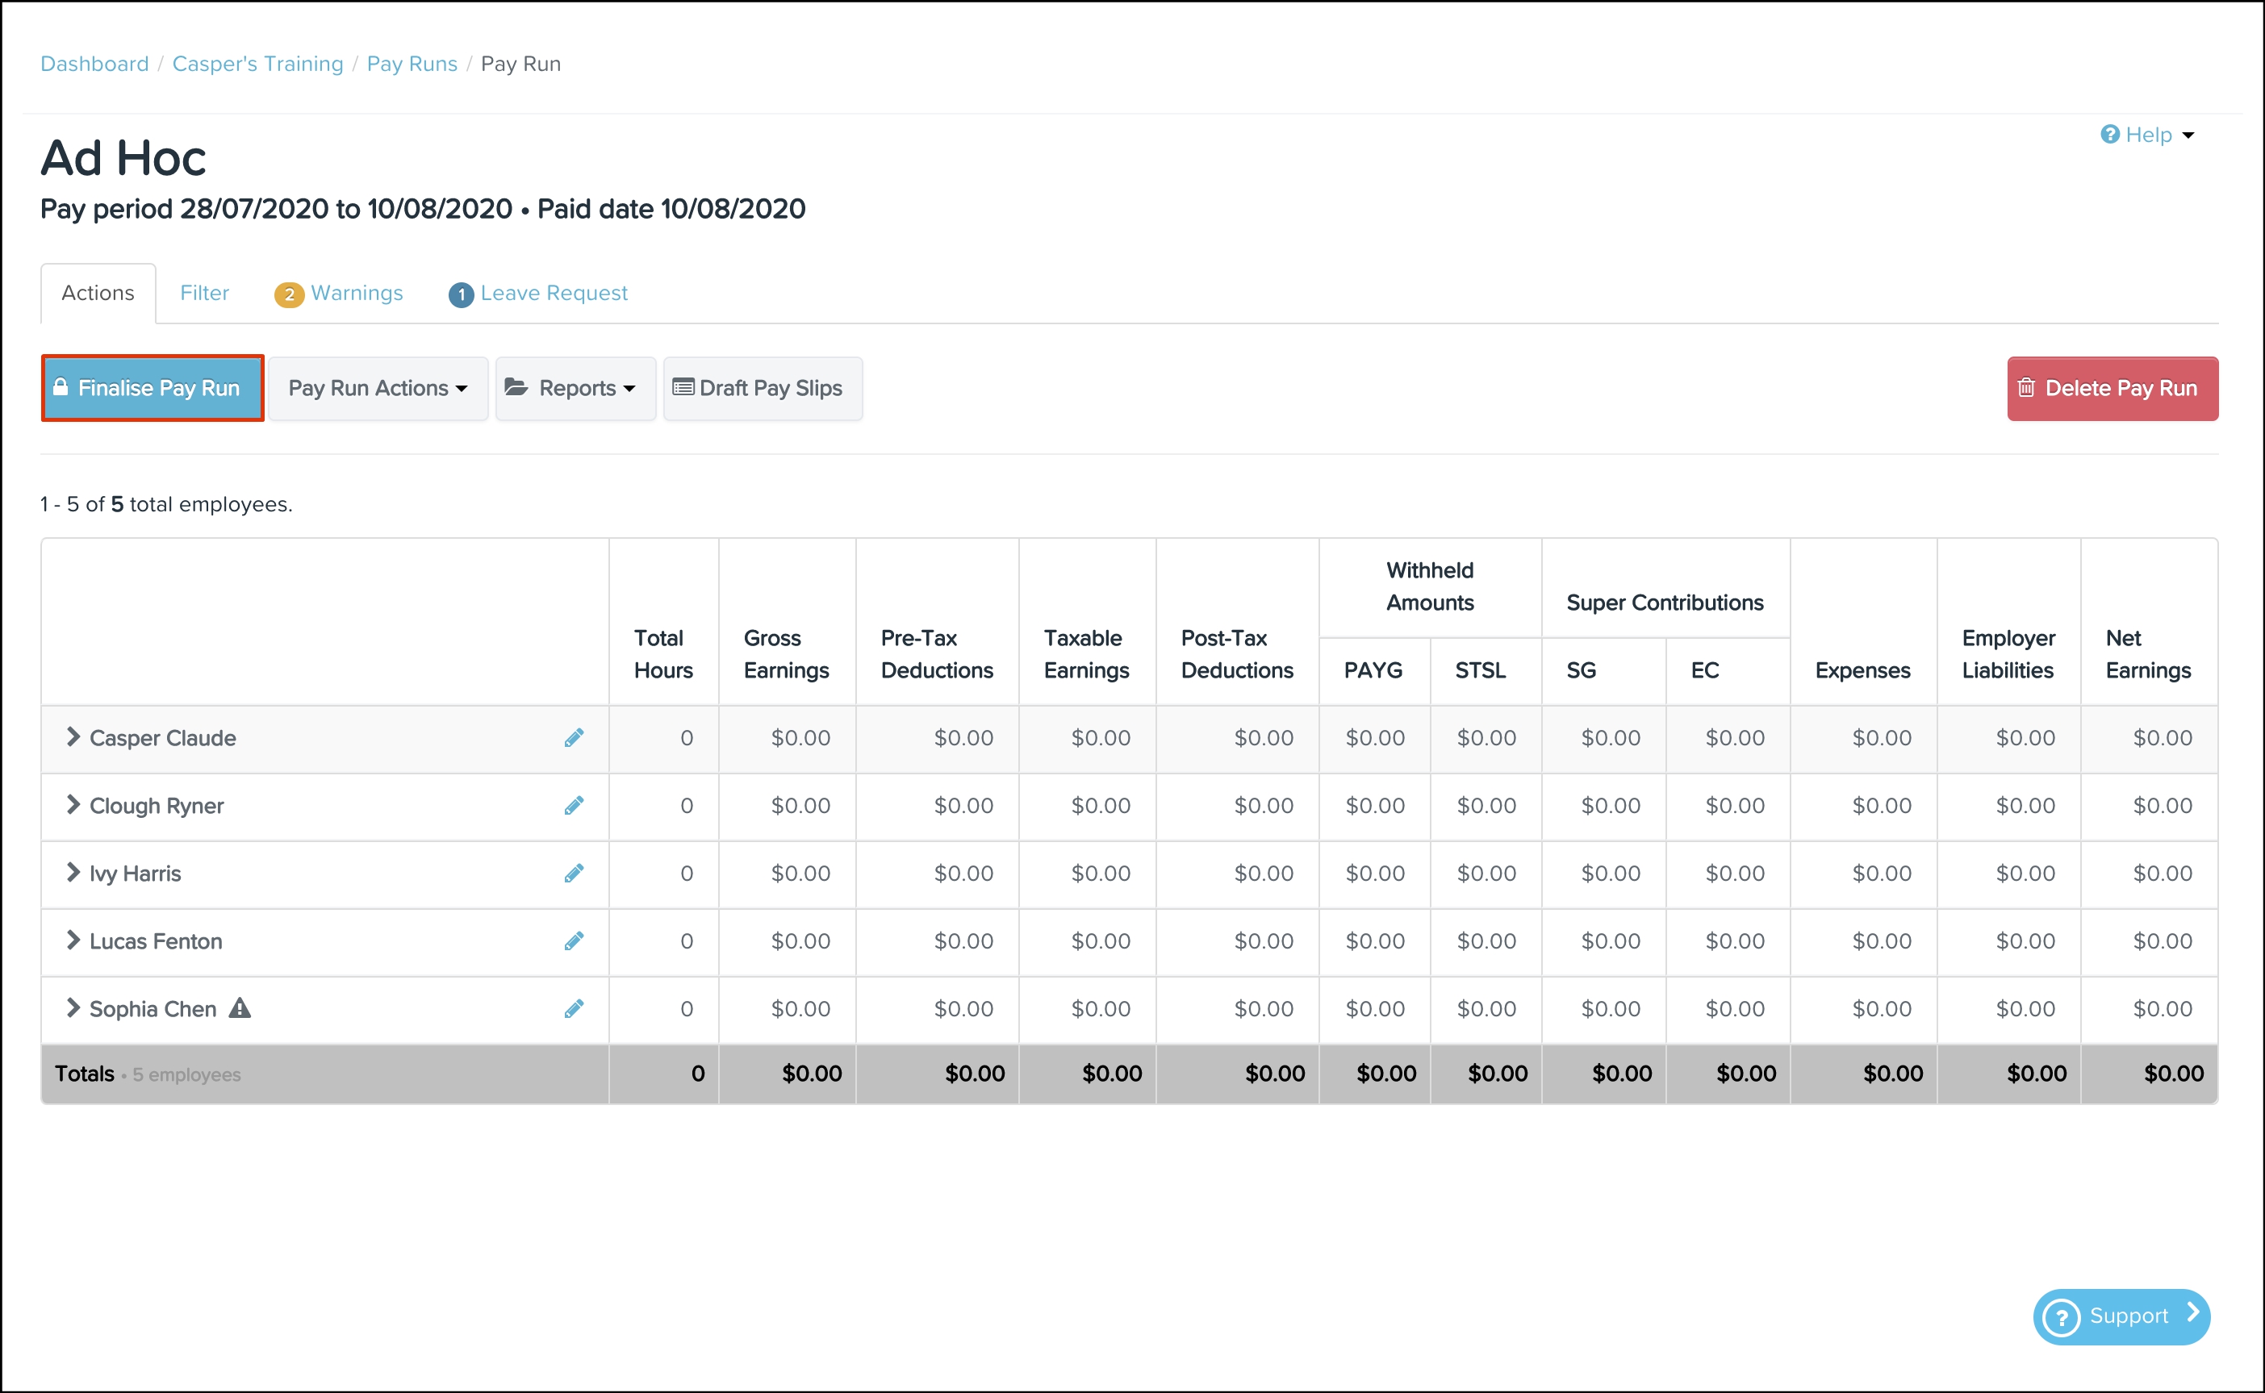Click pencil edit icon for Sophia Chen
The height and width of the screenshot is (1393, 2265).
point(574,1009)
